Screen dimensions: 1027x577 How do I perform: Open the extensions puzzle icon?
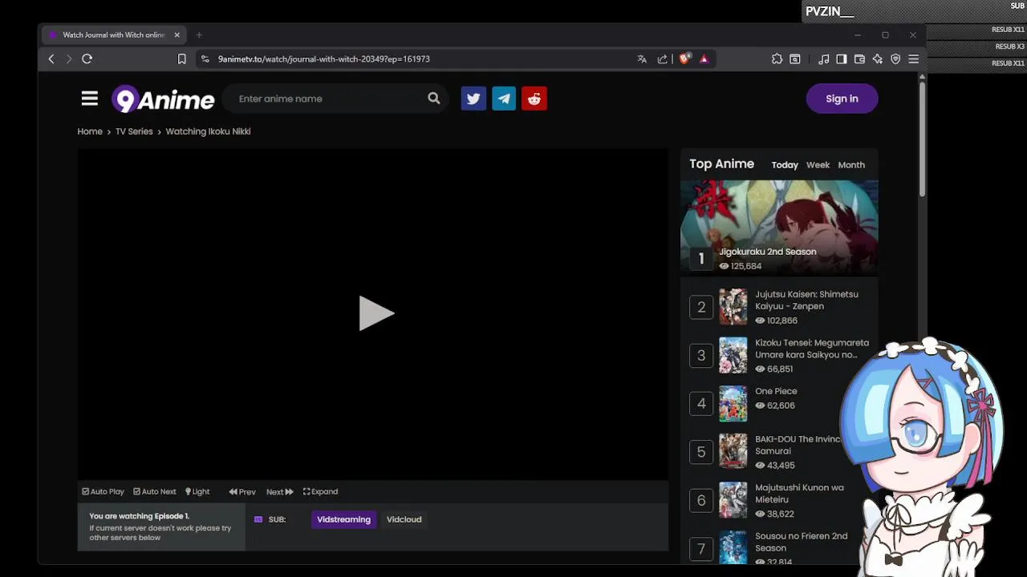coord(777,59)
